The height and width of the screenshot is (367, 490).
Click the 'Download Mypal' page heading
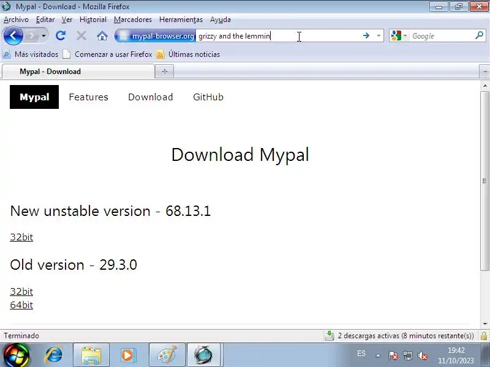[240, 155]
